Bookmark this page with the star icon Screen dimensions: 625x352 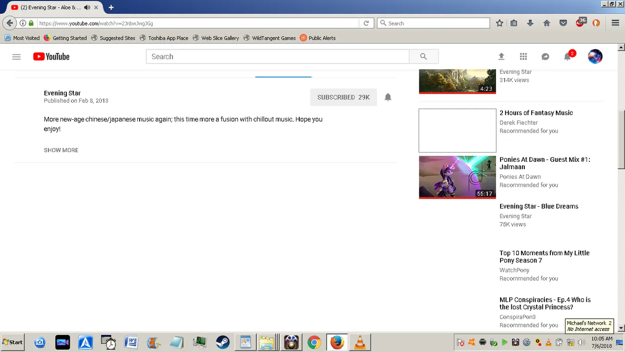pyautogui.click(x=500, y=23)
